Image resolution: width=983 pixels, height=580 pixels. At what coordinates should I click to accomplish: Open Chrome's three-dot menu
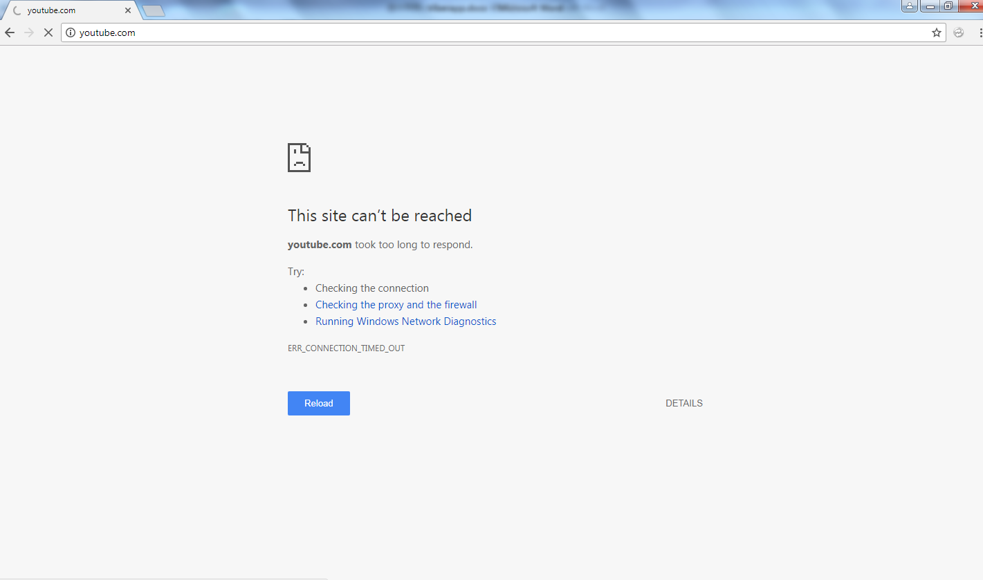(980, 32)
